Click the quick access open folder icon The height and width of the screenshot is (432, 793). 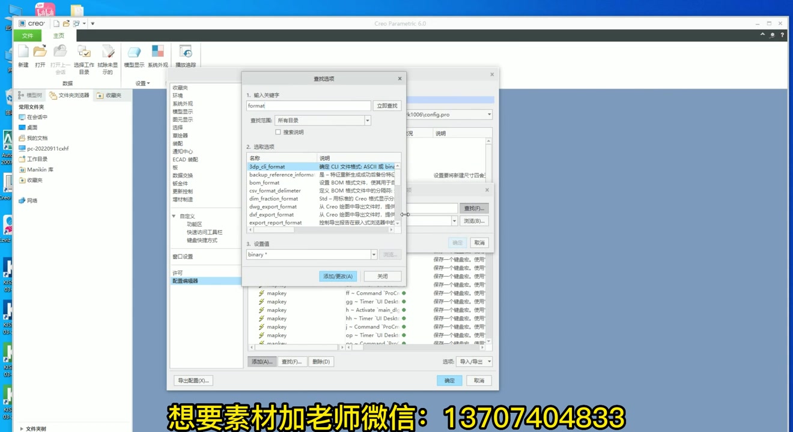coord(66,23)
